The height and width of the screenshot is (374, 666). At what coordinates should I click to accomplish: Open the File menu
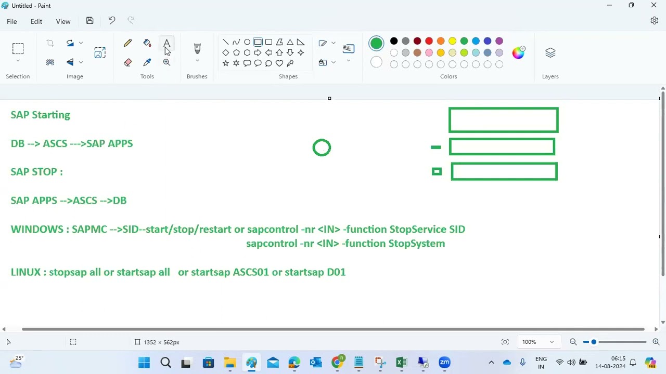coord(12,21)
